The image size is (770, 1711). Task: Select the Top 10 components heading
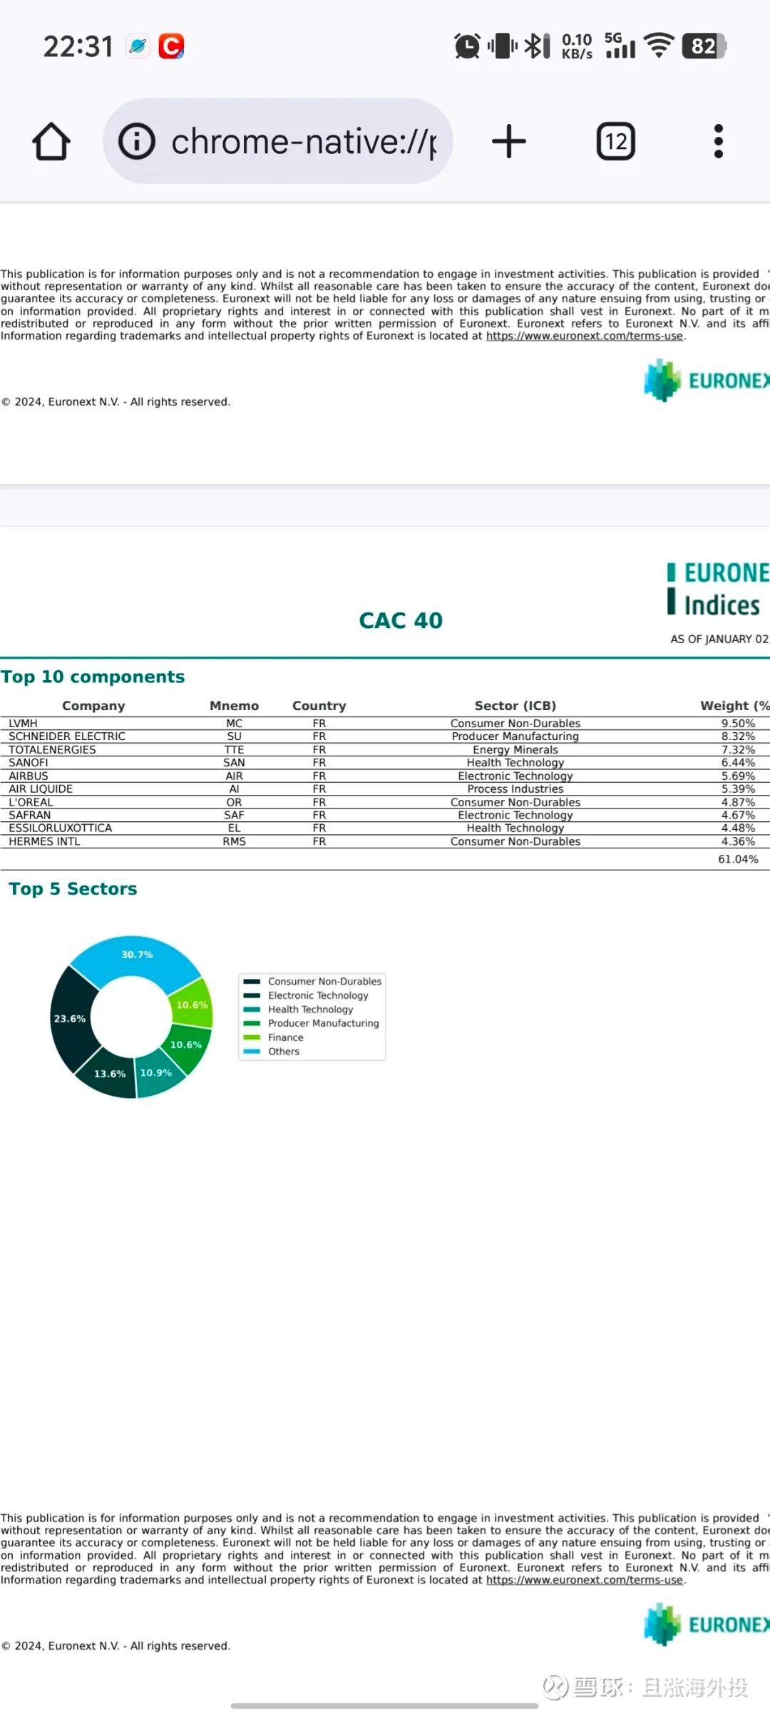click(93, 677)
